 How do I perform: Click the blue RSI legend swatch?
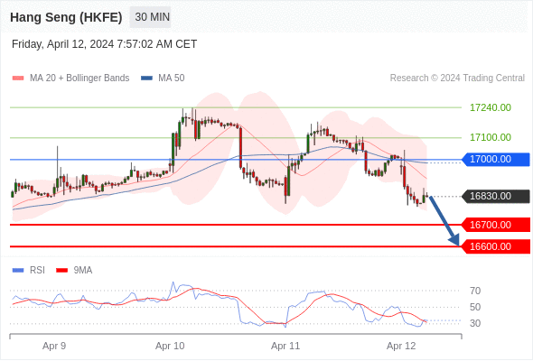[18, 271]
